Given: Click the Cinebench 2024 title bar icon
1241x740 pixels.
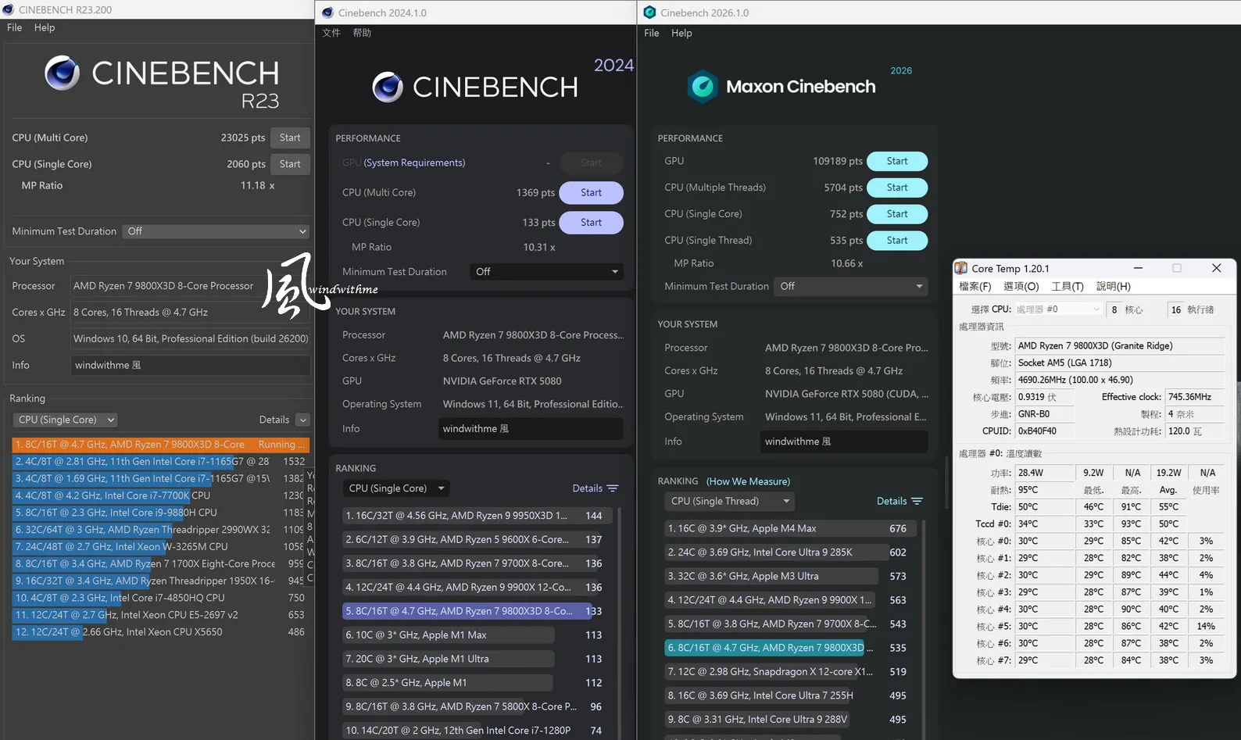Looking at the screenshot, I should click(x=328, y=13).
